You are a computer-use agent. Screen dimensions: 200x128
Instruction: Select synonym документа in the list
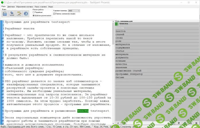tap(157, 58)
